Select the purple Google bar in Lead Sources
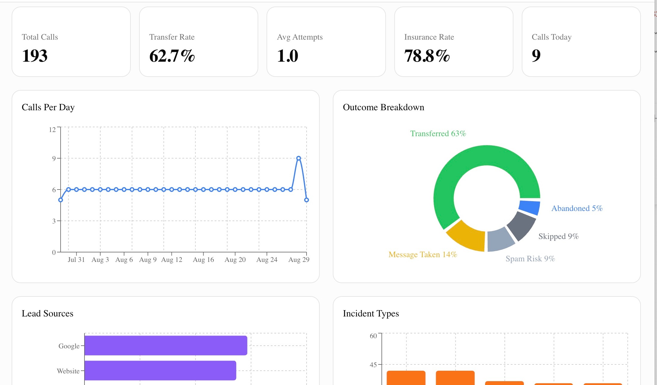Image resolution: width=657 pixels, height=385 pixels. tap(166, 346)
